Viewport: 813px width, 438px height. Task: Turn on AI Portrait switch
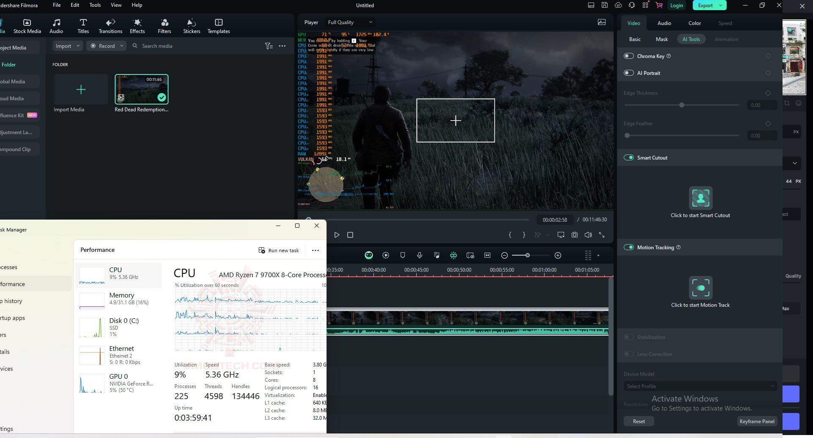tap(629, 73)
